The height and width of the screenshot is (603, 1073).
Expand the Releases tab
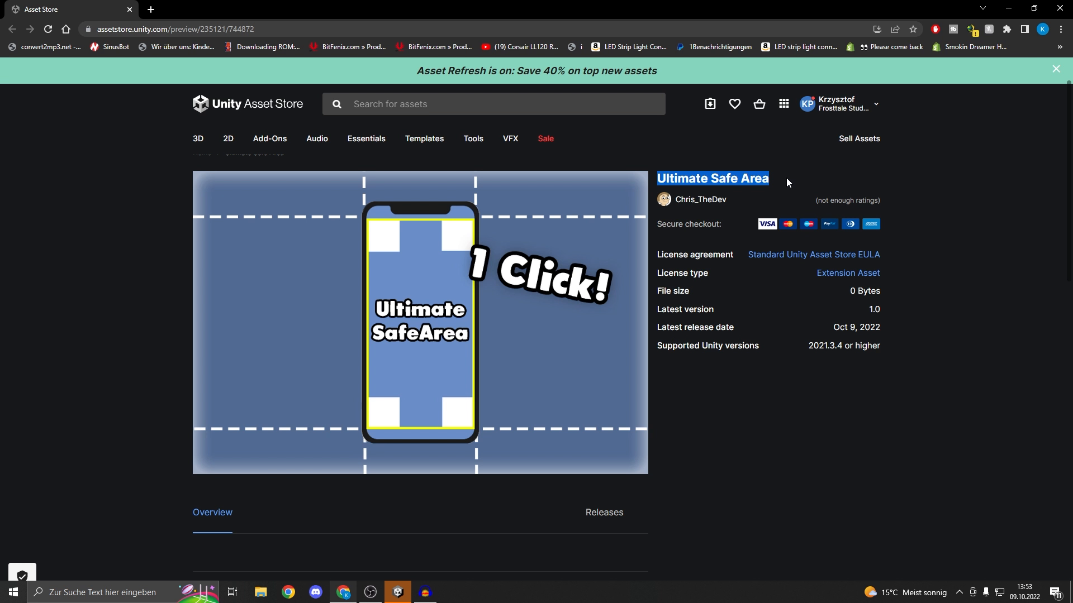604,511
